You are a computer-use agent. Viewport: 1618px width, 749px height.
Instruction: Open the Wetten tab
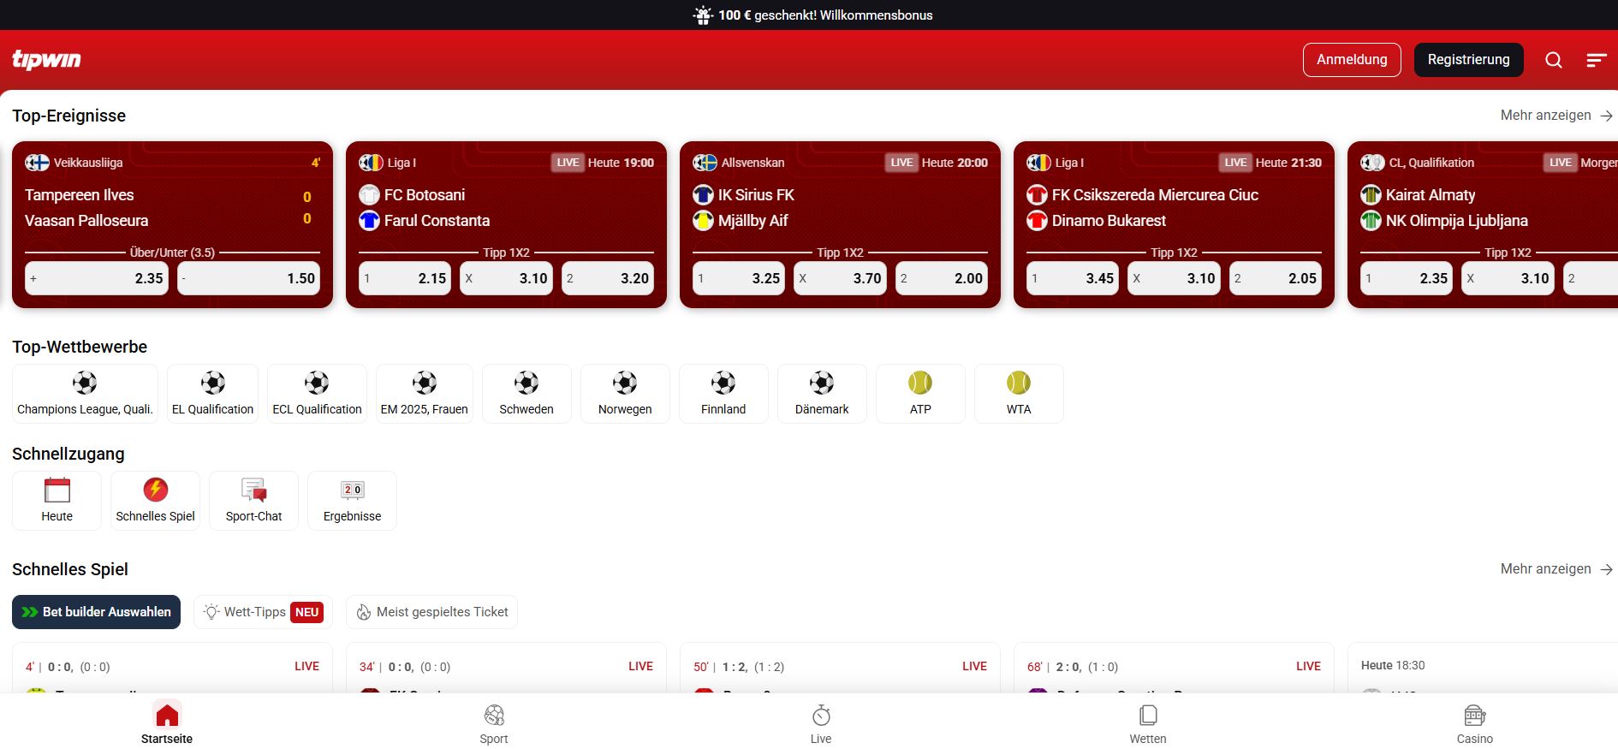pos(1147,724)
